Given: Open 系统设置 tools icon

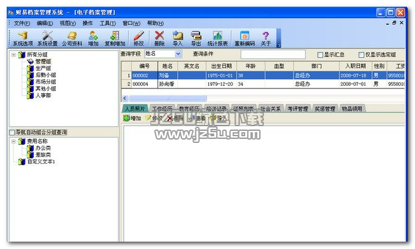Looking at the screenshot, I should click(x=48, y=39).
